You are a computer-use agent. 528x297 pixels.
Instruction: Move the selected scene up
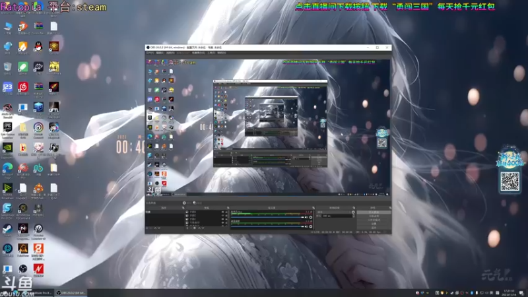155,228
